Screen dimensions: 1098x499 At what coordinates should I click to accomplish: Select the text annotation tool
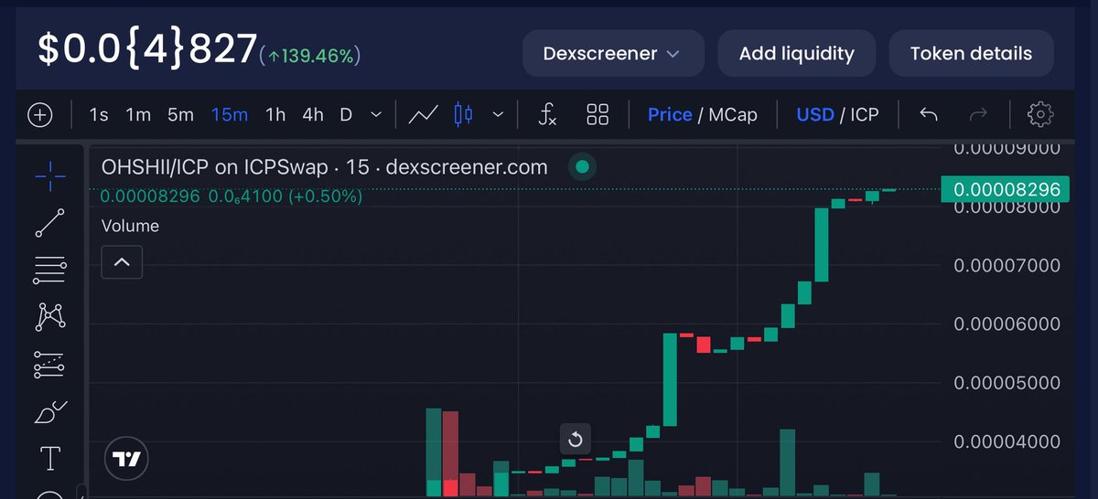click(49, 459)
